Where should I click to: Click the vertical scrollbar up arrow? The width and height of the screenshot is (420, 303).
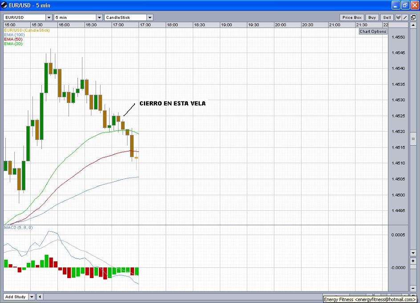pyautogui.click(x=413, y=26)
